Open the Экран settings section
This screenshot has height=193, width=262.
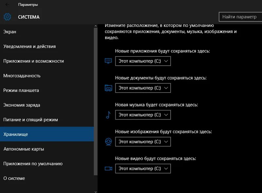(x=10, y=32)
